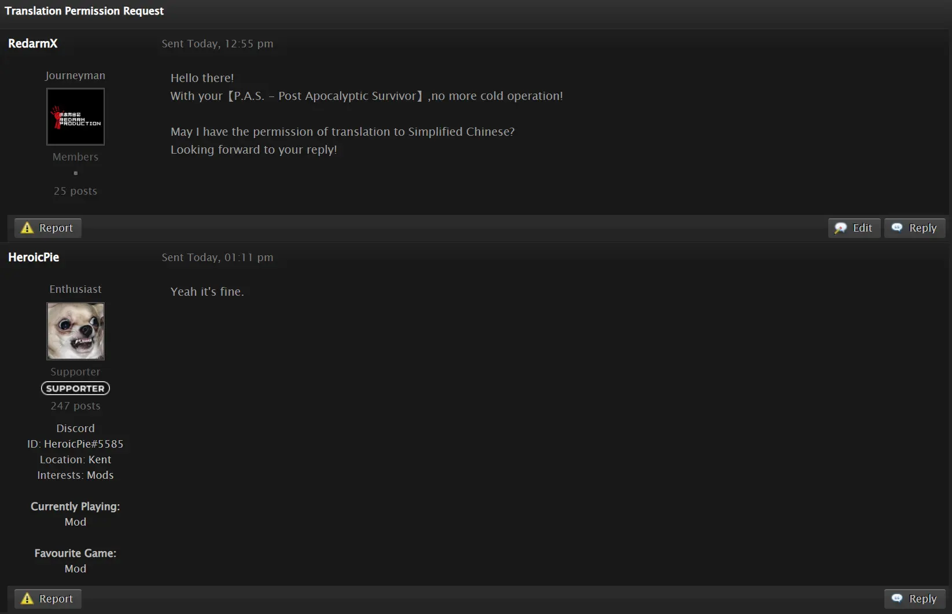
Task: Click the speech bubble icon on RedarmX's Reply button
Action: coord(897,228)
